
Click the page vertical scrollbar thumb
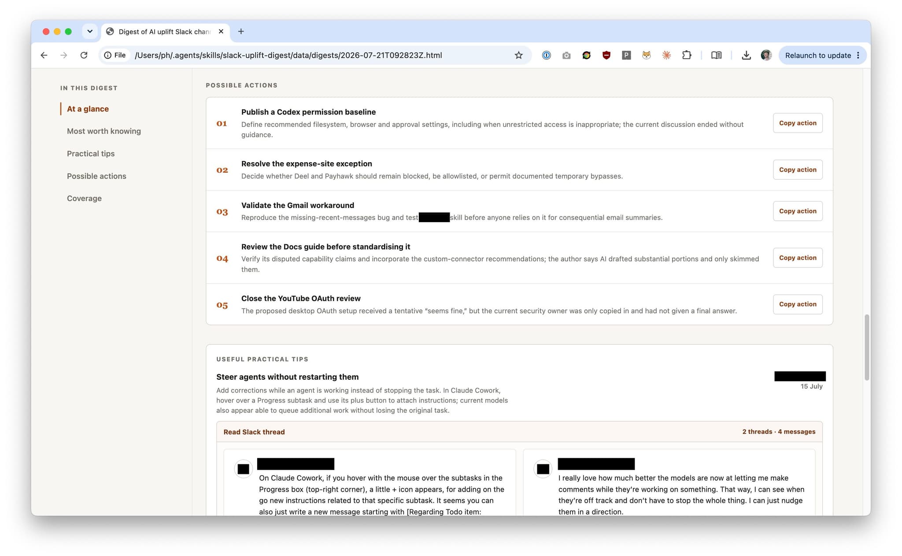pos(867,347)
